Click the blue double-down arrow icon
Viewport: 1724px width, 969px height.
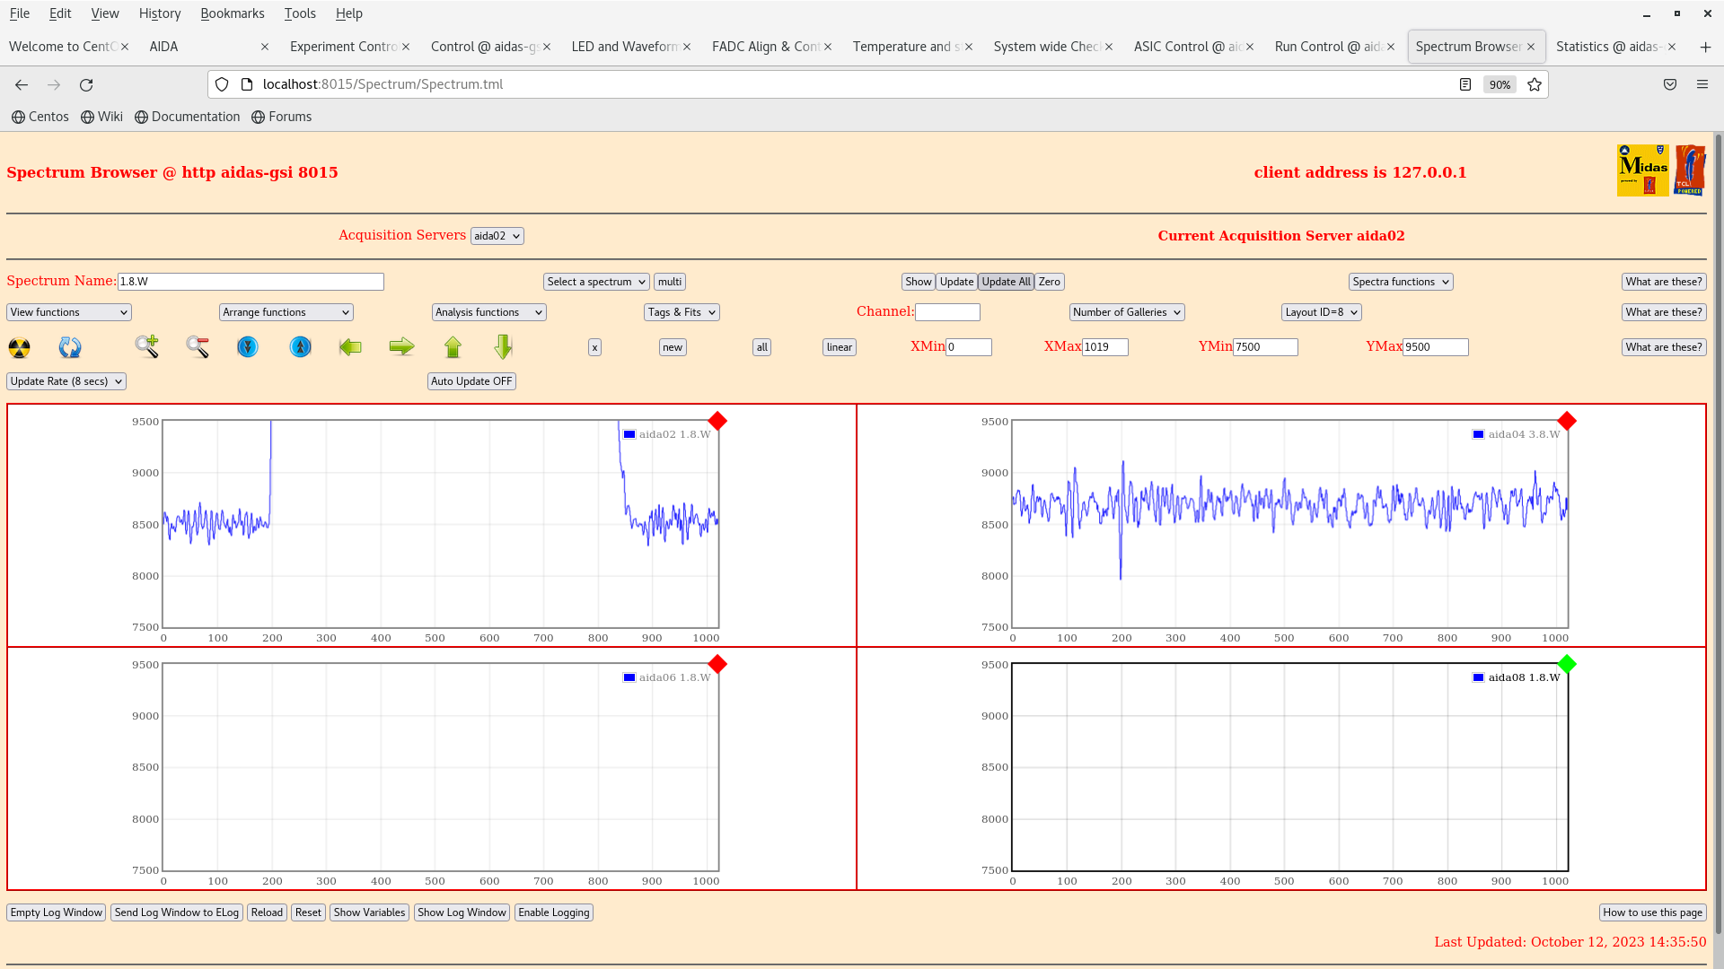(x=248, y=347)
